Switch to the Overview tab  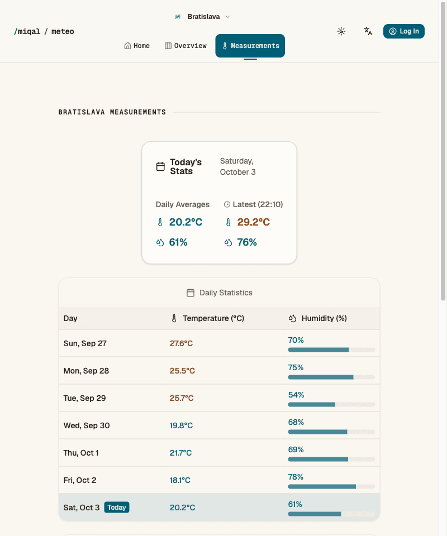point(186,46)
